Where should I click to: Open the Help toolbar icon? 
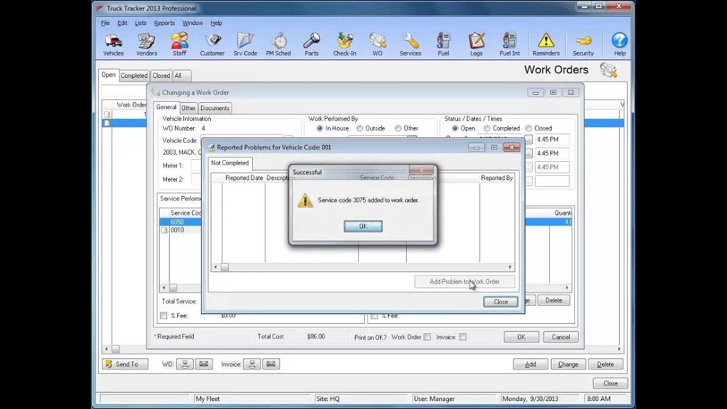pos(620,44)
